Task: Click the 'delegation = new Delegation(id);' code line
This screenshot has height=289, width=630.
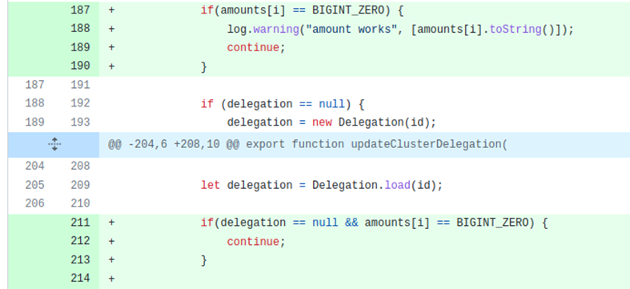Action: pos(331,122)
